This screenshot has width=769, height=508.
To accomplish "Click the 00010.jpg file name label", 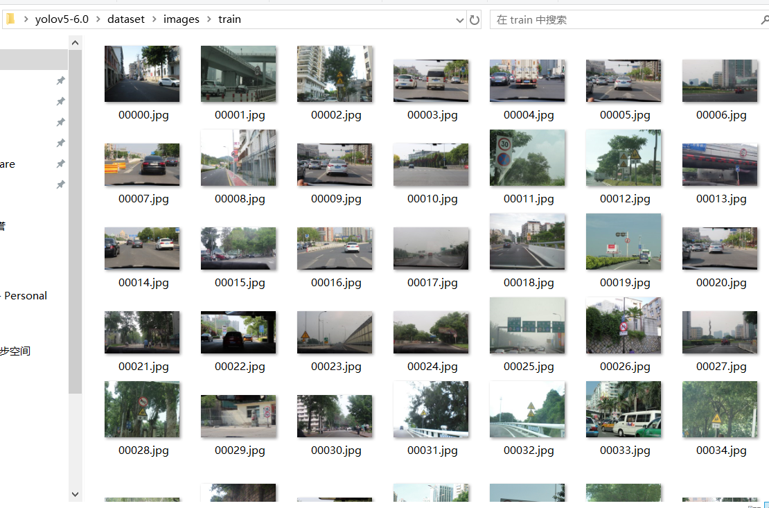I will click(432, 199).
